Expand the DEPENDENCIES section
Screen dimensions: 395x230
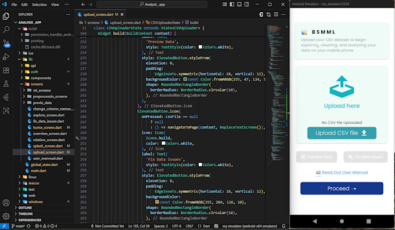(x=44, y=220)
